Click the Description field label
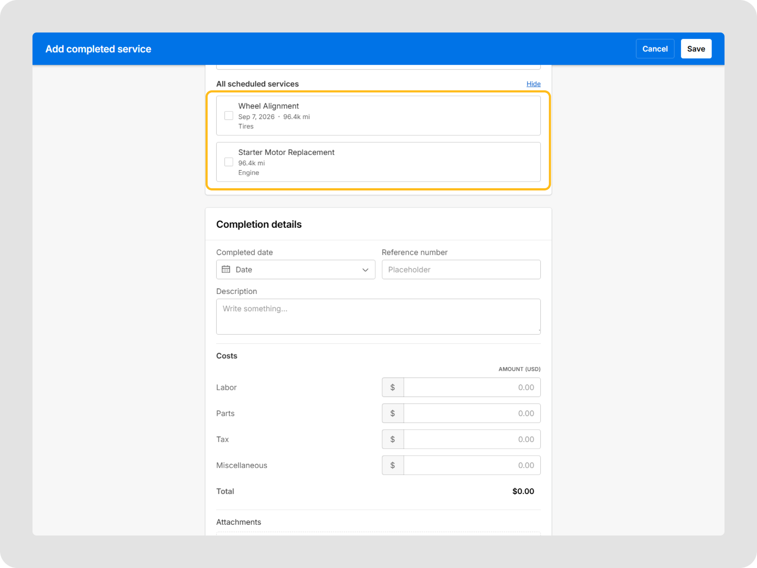Image resolution: width=757 pixels, height=568 pixels. pos(237,291)
